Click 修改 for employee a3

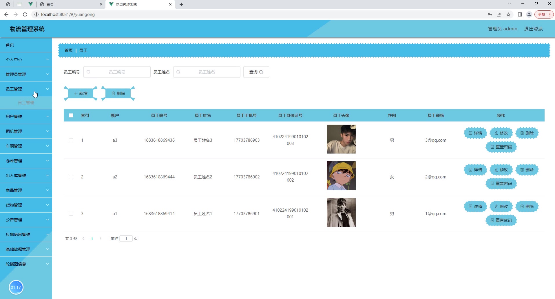[501, 133]
